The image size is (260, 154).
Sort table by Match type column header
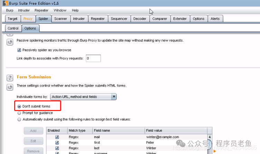[x=80, y=130]
